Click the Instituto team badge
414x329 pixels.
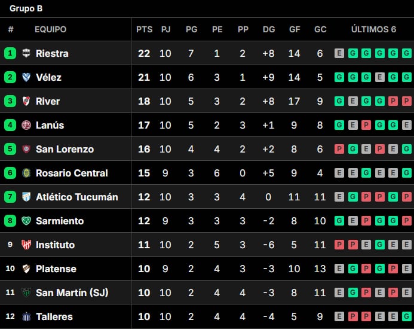tap(26, 245)
